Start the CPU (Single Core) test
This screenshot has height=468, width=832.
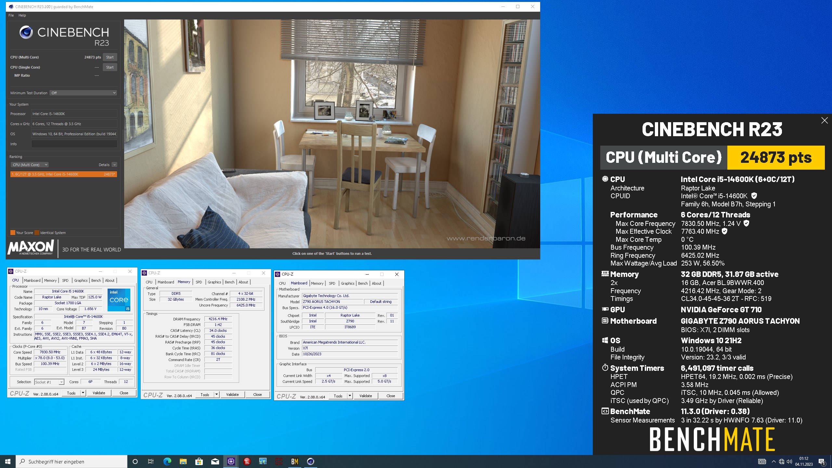pyautogui.click(x=110, y=67)
